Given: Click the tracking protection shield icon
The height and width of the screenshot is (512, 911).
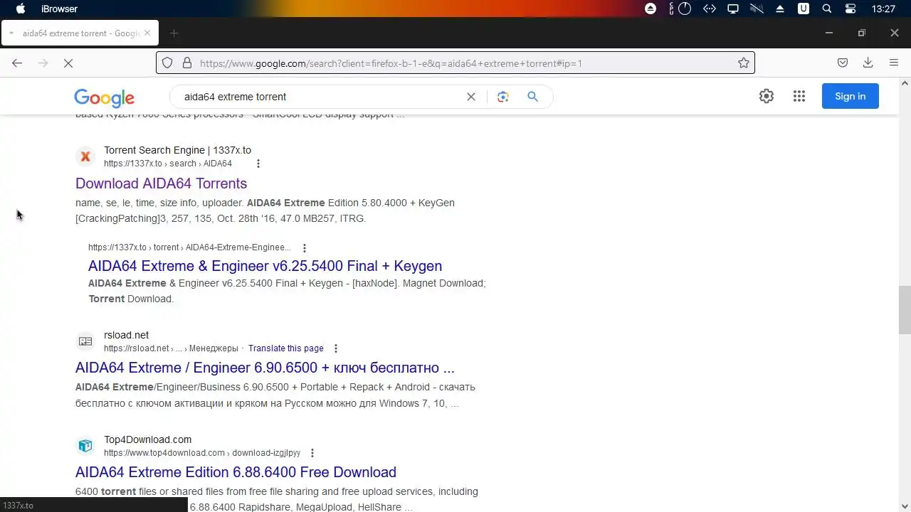Looking at the screenshot, I should coord(167,63).
